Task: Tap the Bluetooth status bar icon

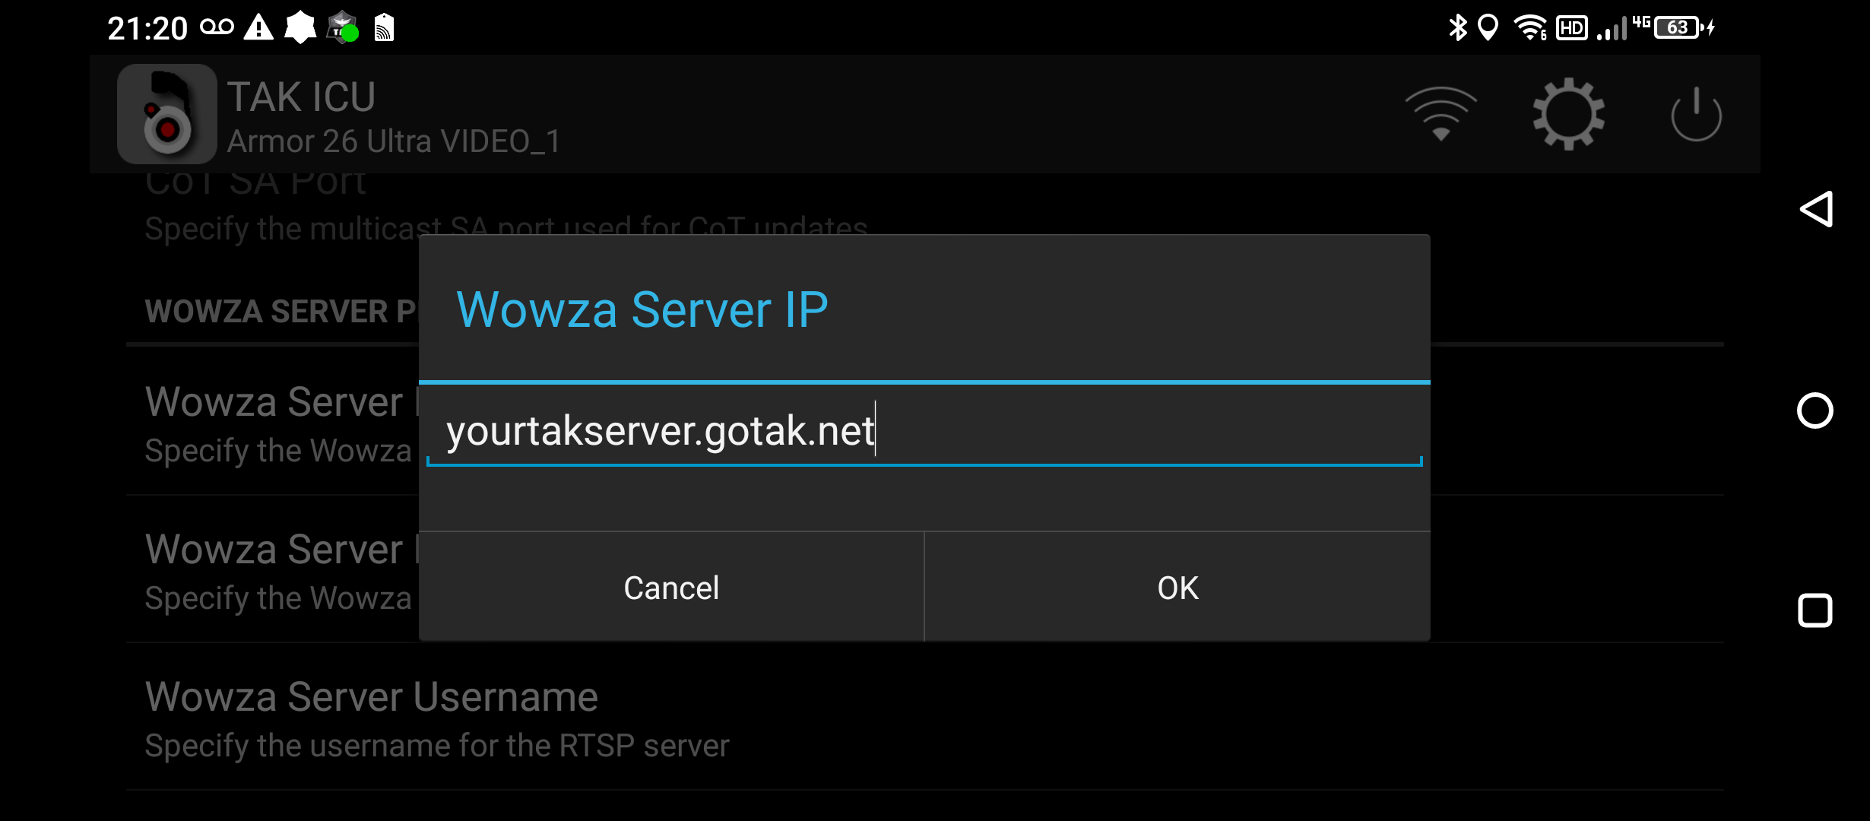Action: 1457,28
